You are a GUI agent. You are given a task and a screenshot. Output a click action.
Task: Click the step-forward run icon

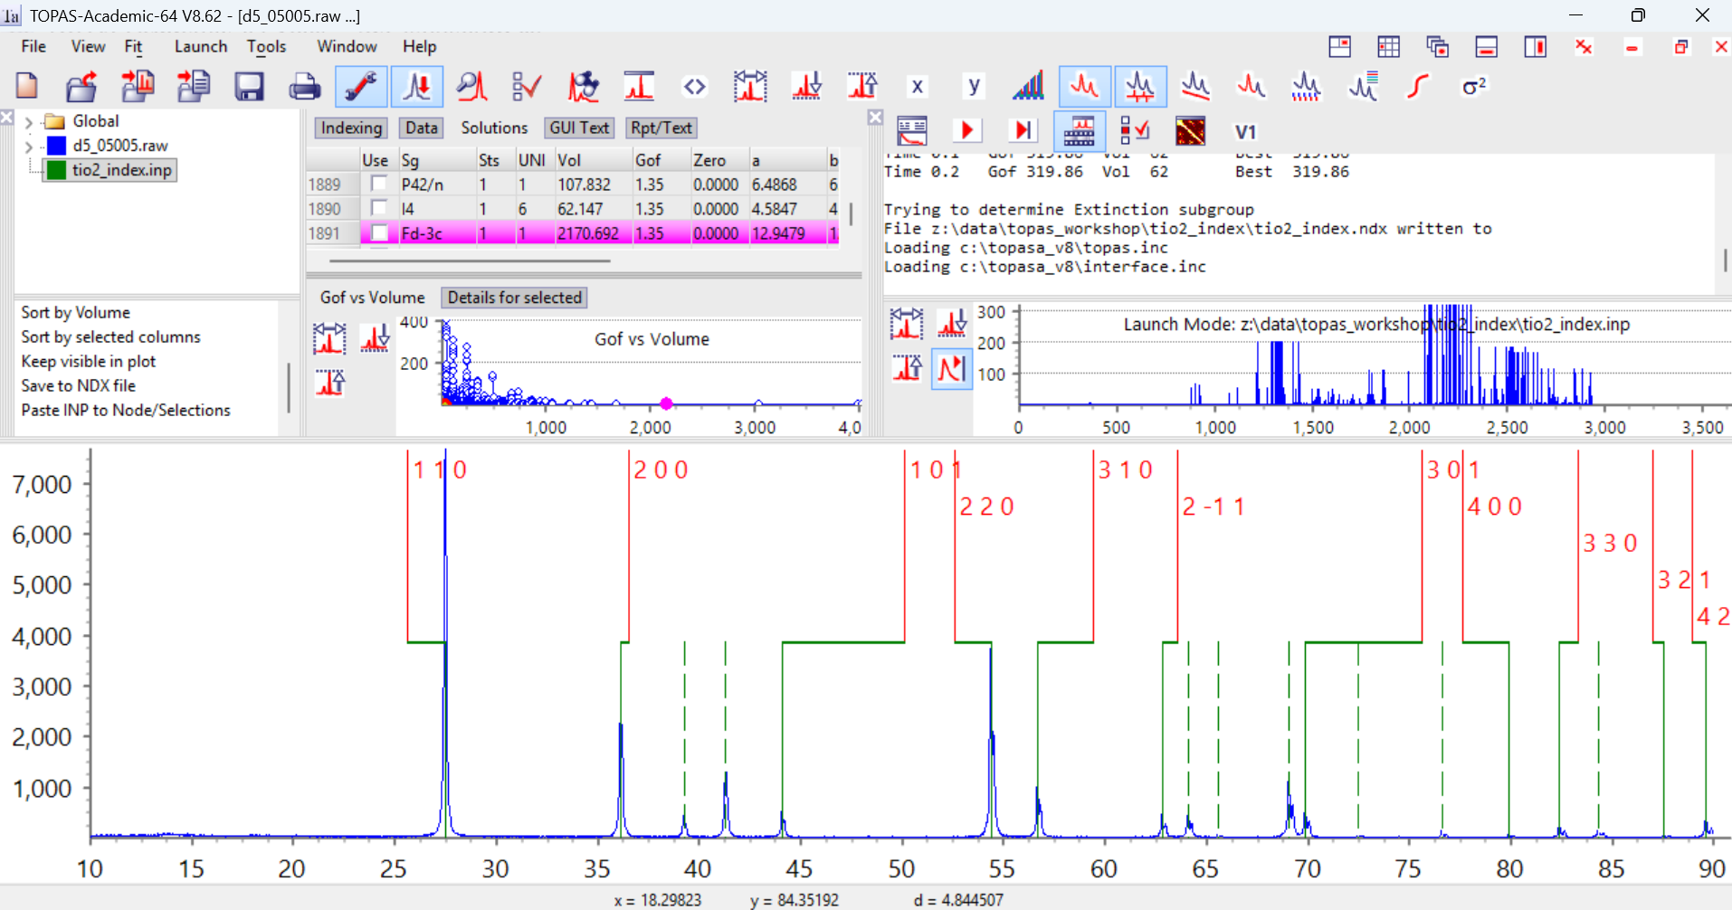pos(1023,131)
